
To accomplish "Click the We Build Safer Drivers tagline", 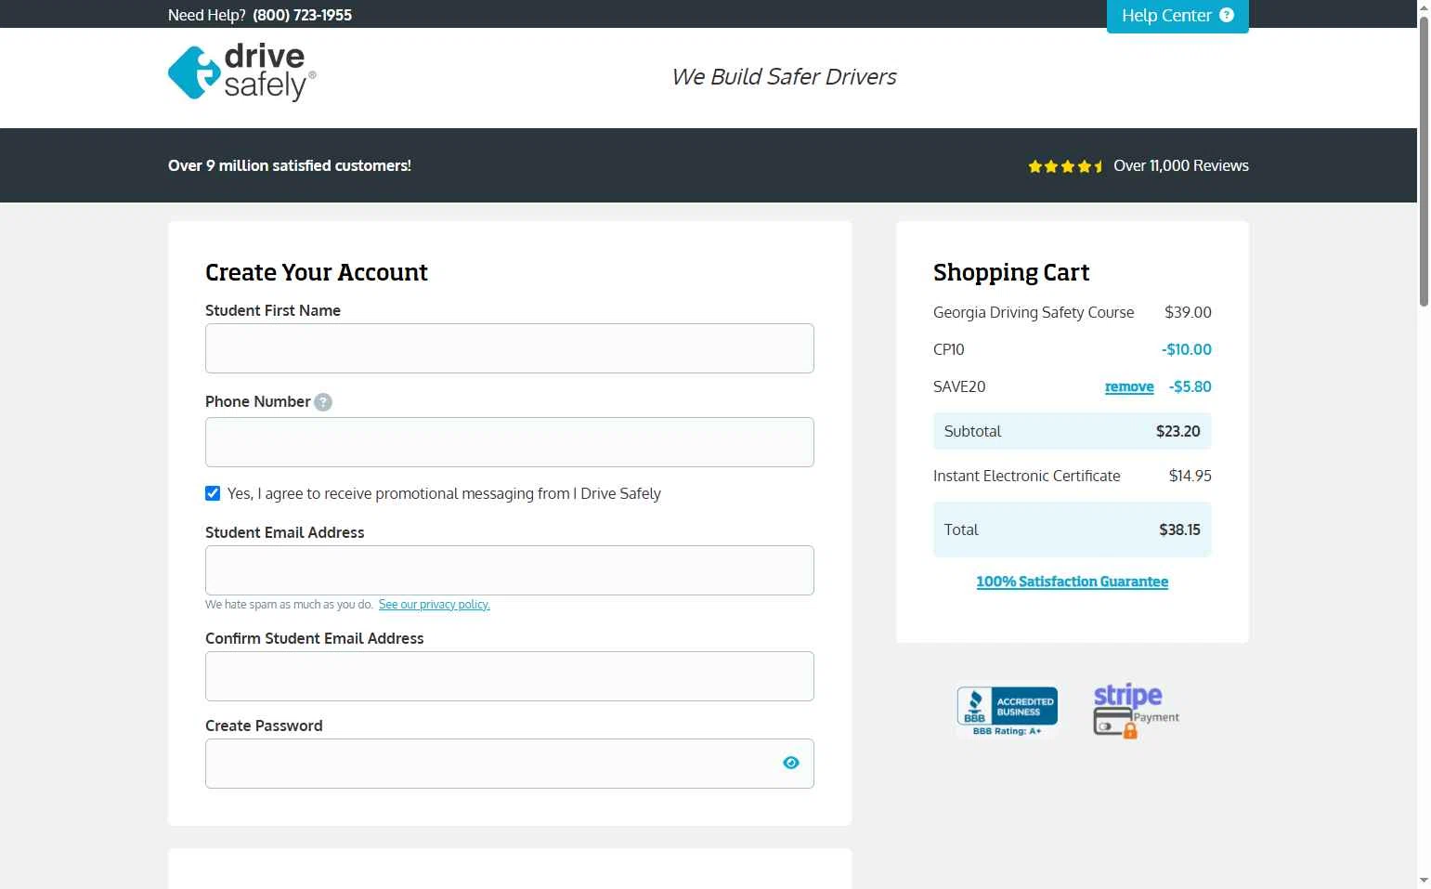I will click(784, 77).
